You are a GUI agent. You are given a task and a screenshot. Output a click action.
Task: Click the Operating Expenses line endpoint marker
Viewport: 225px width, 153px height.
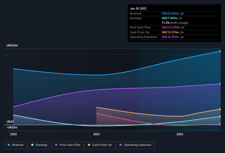point(220,84)
